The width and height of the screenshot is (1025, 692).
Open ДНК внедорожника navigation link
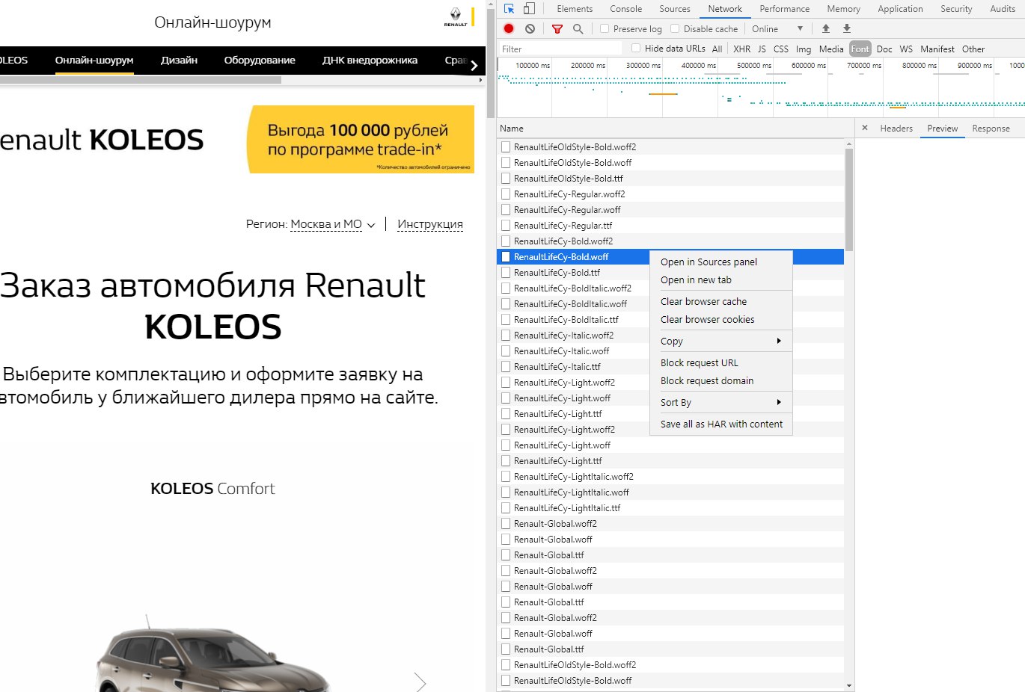[370, 61]
